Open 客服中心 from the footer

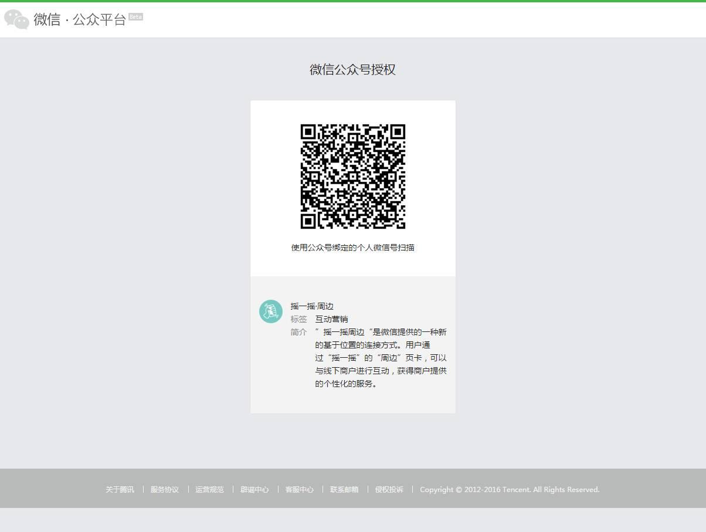pos(299,489)
